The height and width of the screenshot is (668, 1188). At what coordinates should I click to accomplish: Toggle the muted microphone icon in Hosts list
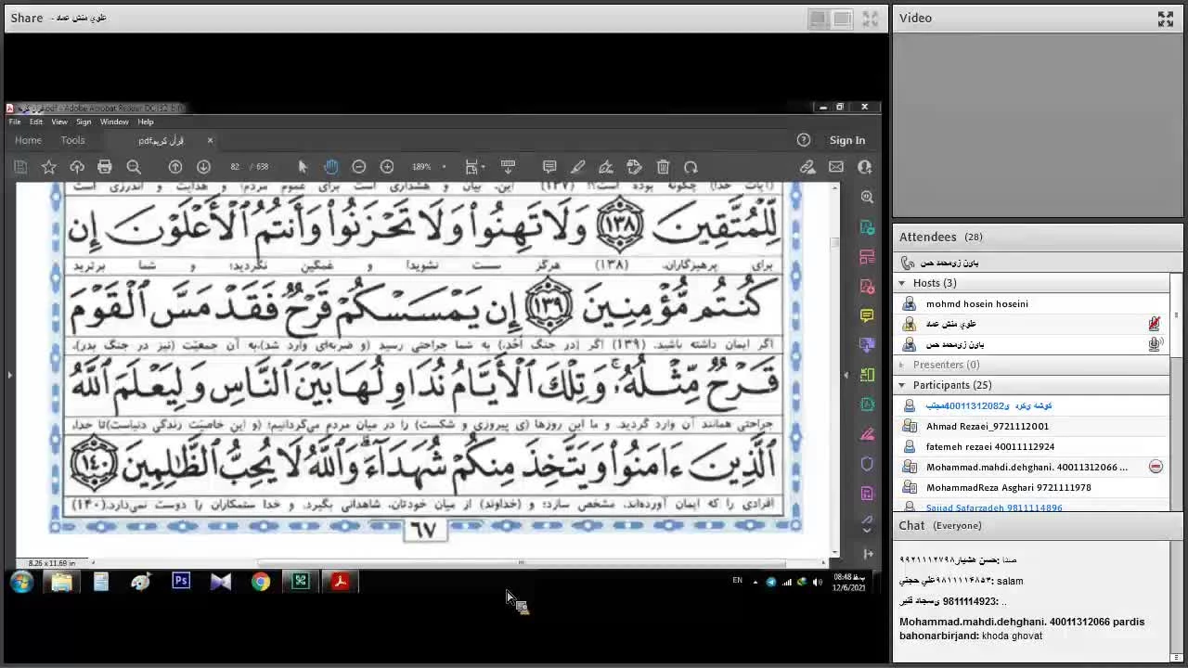(x=1154, y=324)
